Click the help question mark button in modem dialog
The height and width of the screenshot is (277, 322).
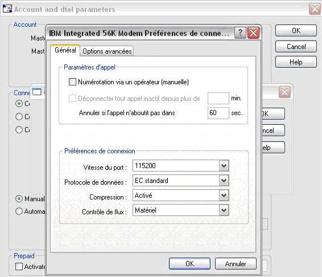[240, 33]
